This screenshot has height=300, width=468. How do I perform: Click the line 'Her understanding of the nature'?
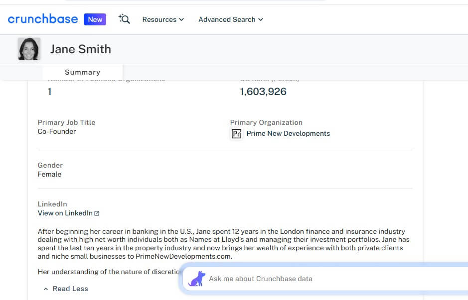click(109, 272)
